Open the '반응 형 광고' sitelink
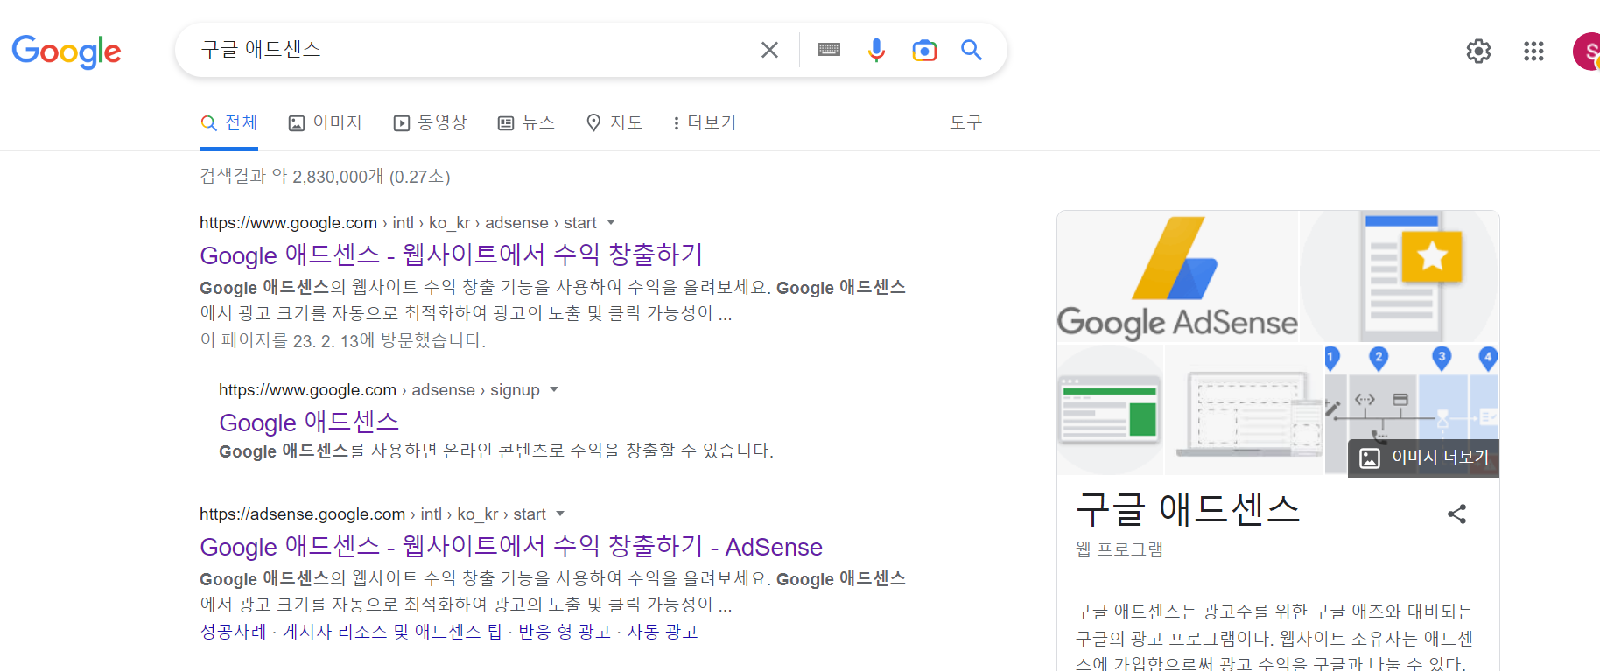 [565, 631]
